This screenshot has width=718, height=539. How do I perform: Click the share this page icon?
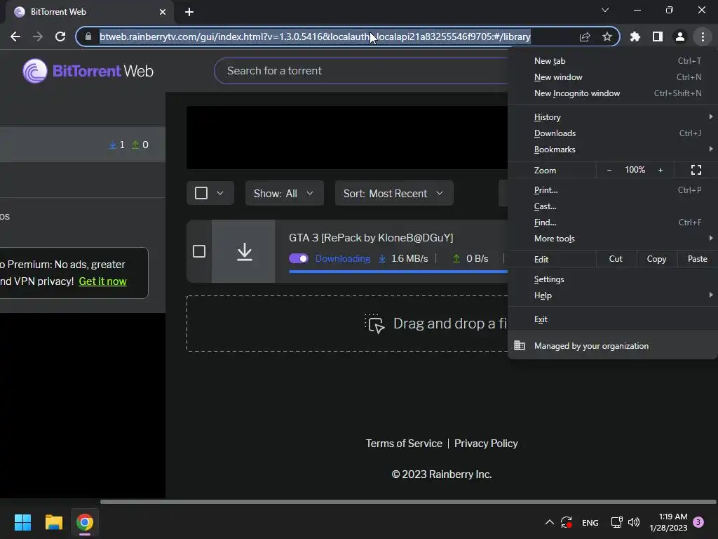coord(585,36)
